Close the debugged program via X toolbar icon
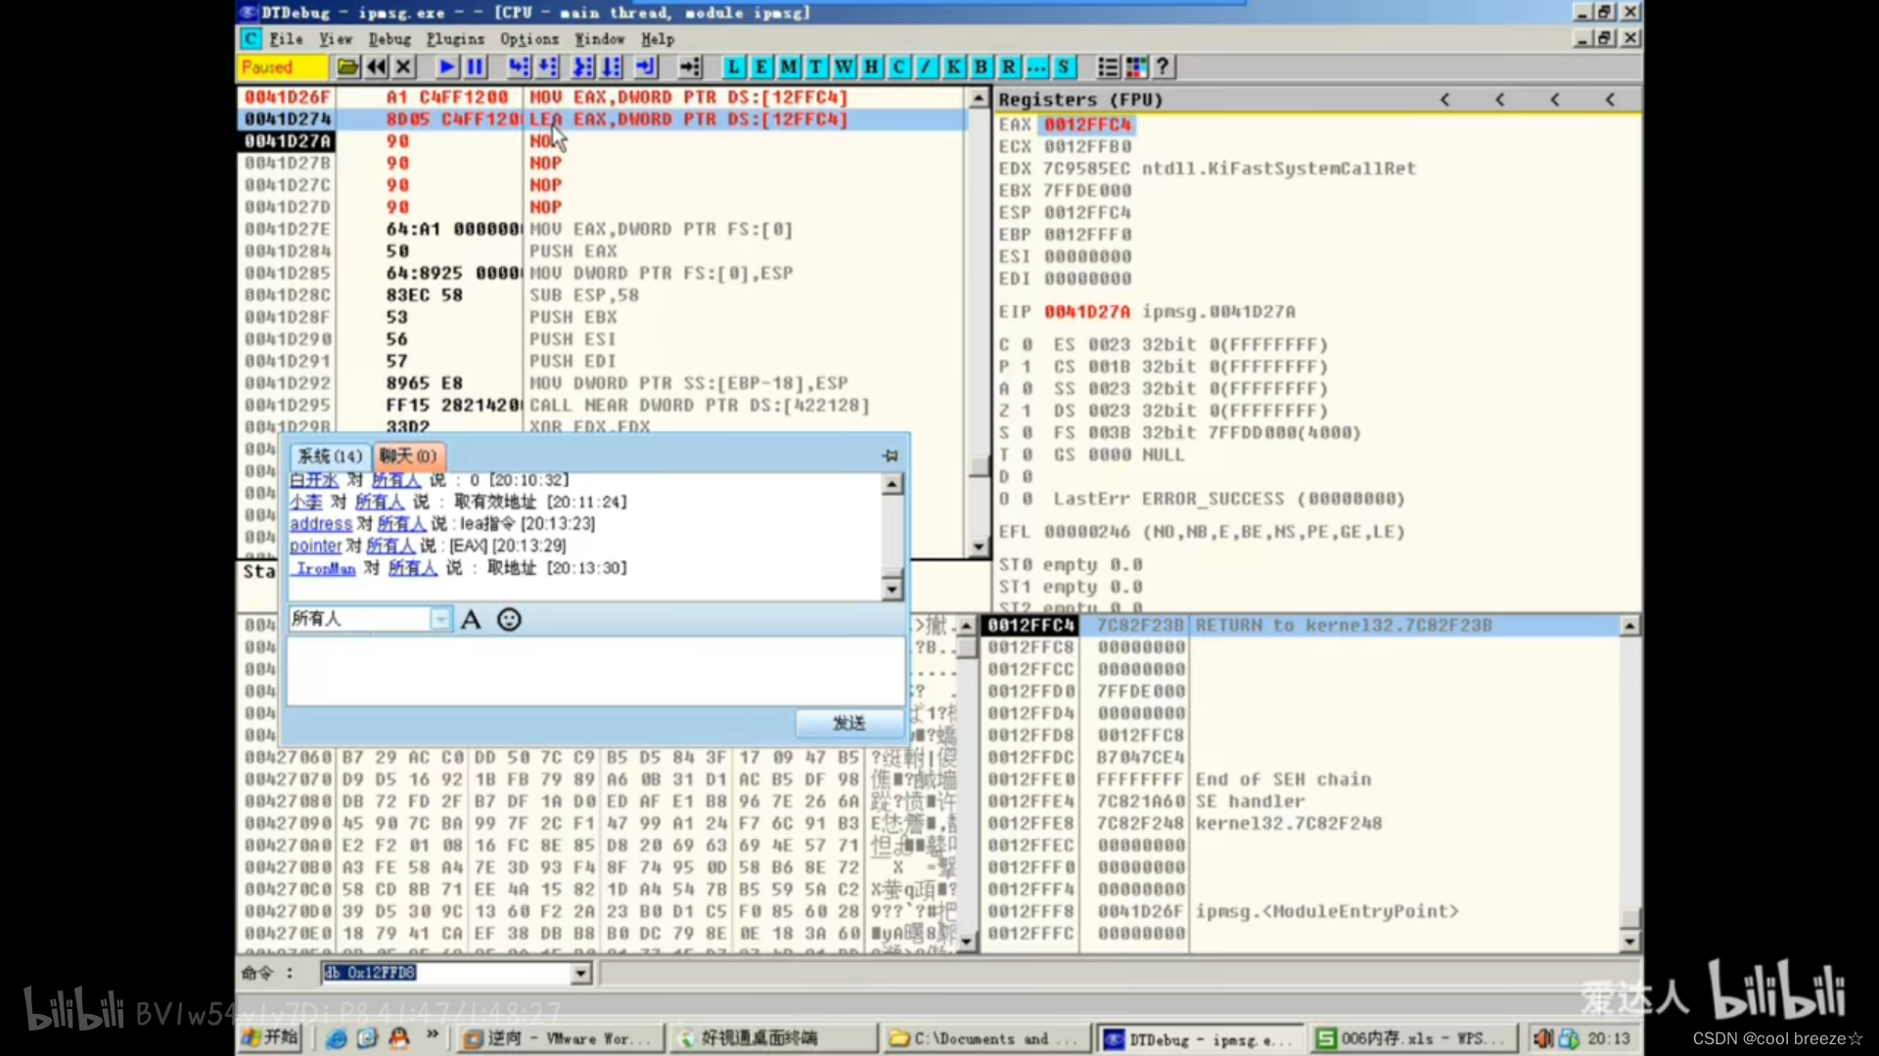Viewport: 1879px width, 1056px height. pos(403,66)
